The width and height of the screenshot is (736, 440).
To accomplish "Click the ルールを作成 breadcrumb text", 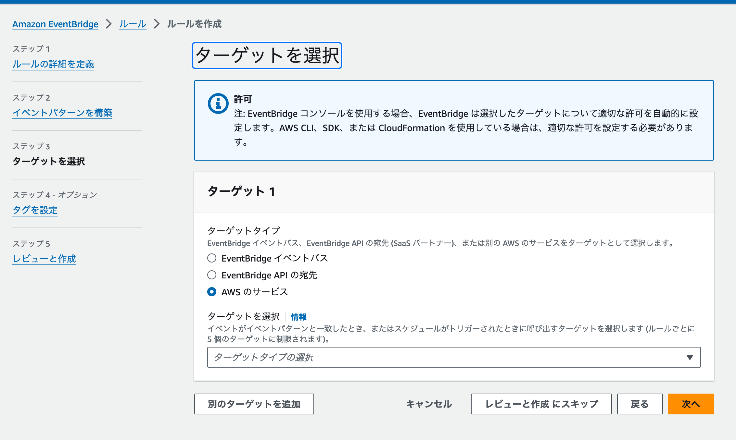I will [194, 24].
